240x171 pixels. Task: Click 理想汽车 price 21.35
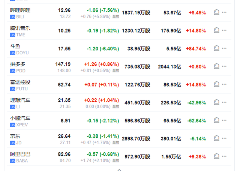pyautogui.click(x=64, y=100)
